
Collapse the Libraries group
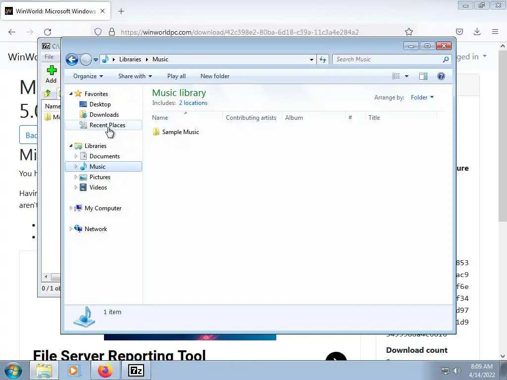71,146
